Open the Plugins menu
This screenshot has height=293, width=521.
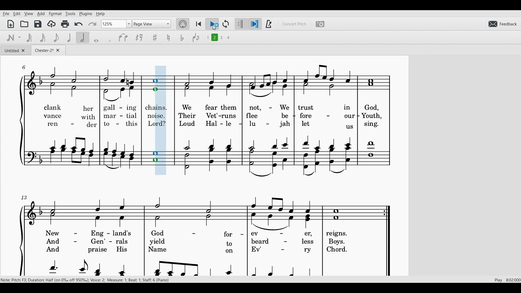[x=85, y=14]
